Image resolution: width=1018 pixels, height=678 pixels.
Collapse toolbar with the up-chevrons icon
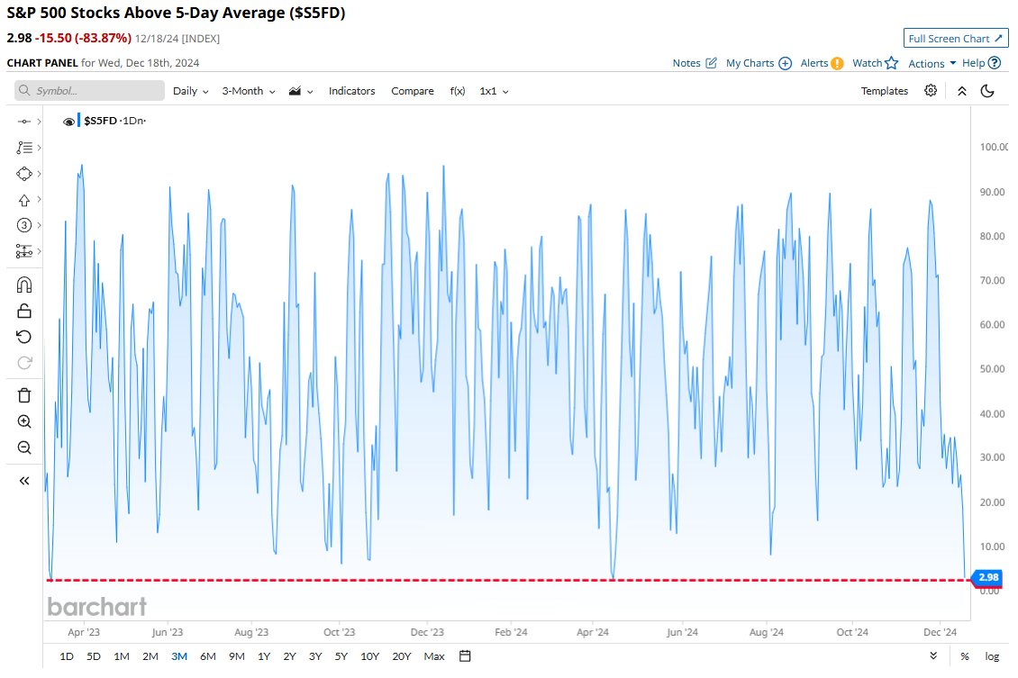pos(962,91)
